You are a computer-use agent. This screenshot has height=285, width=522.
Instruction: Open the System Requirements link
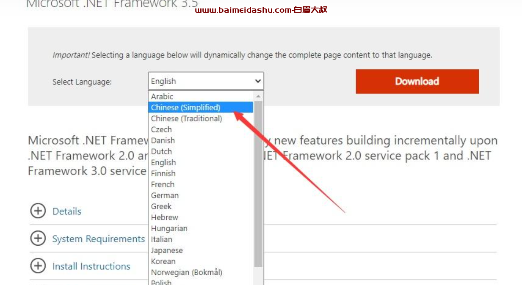[x=99, y=239]
